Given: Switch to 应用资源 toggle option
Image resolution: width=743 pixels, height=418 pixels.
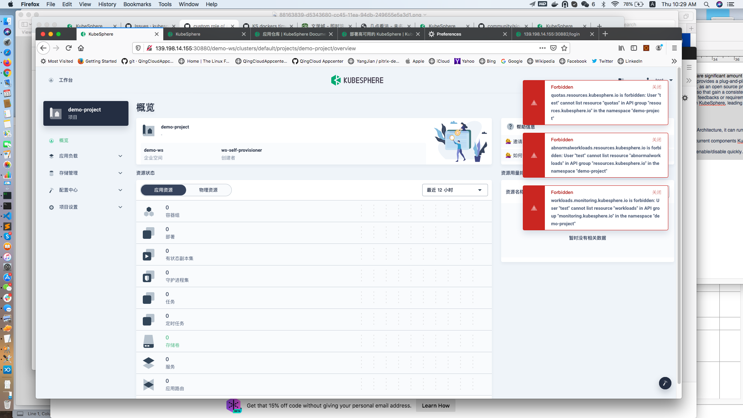Looking at the screenshot, I should (x=163, y=190).
